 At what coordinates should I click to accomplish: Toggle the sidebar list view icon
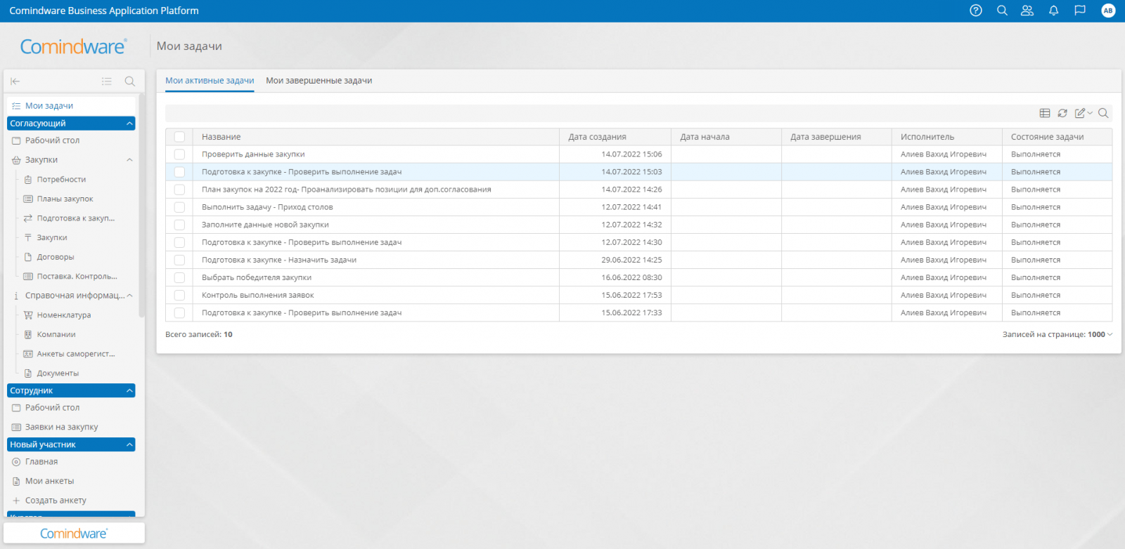click(107, 81)
